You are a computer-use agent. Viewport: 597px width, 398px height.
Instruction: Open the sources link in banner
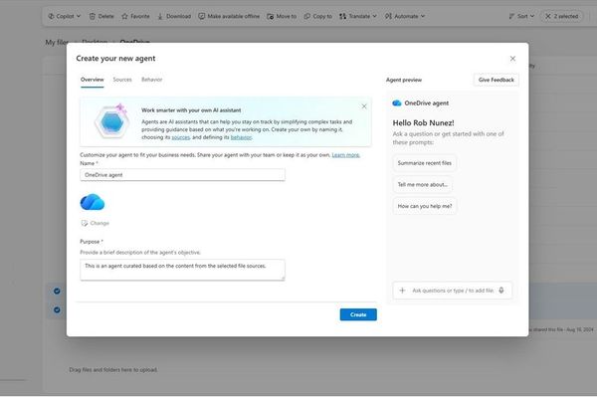181,137
